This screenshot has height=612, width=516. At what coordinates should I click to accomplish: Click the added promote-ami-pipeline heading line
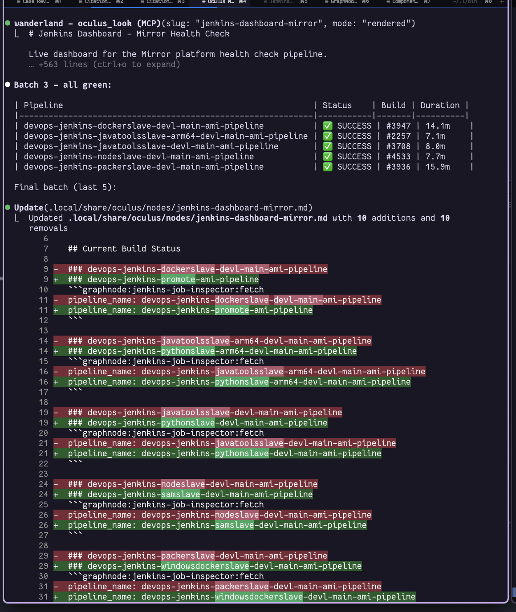click(163, 280)
